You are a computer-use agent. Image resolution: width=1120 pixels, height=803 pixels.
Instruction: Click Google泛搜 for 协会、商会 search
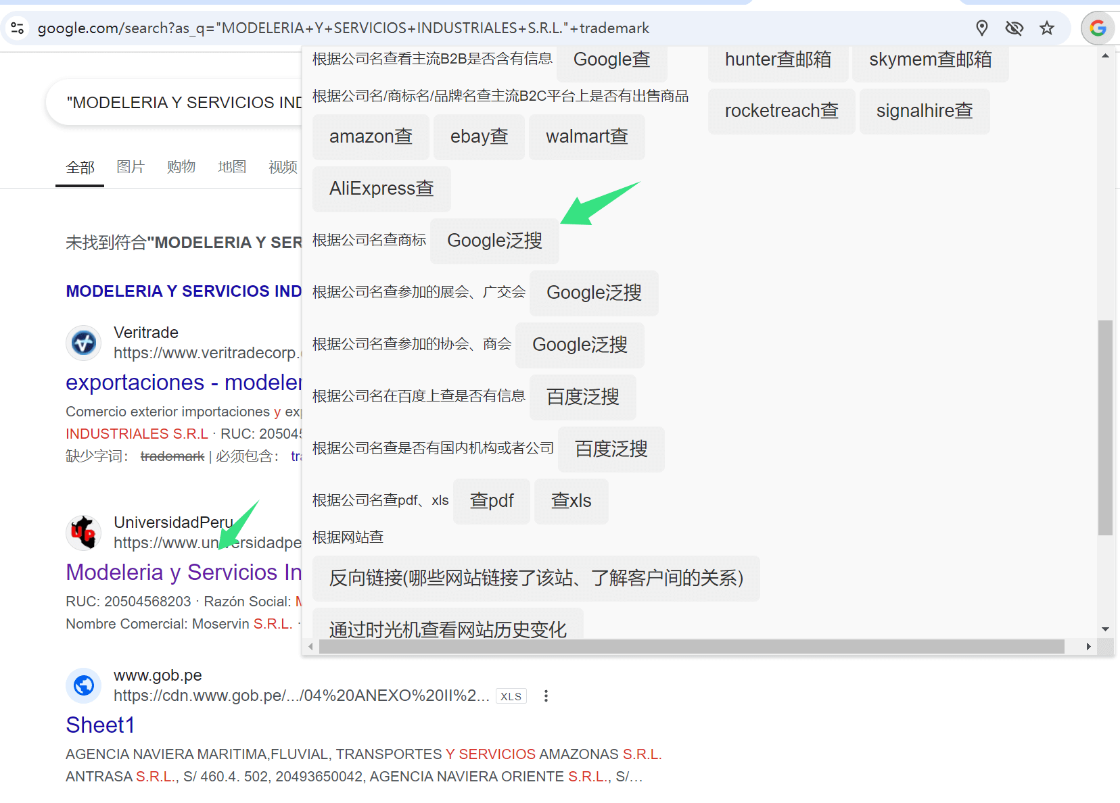click(x=580, y=345)
